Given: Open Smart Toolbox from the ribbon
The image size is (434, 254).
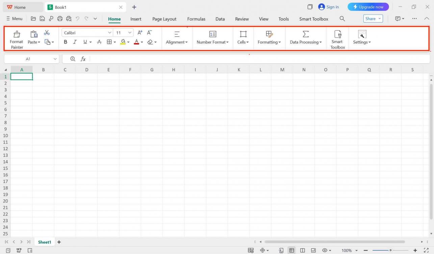Looking at the screenshot, I should [x=337, y=39].
